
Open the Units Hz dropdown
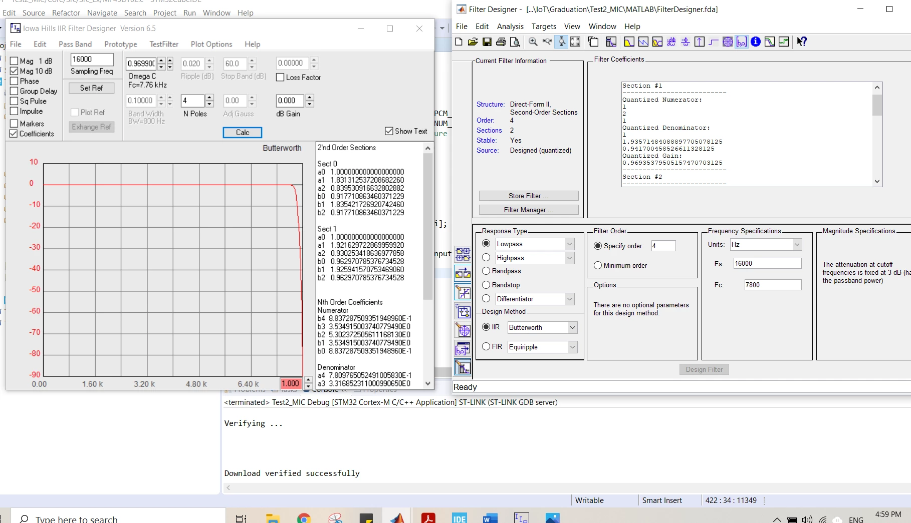tap(797, 244)
